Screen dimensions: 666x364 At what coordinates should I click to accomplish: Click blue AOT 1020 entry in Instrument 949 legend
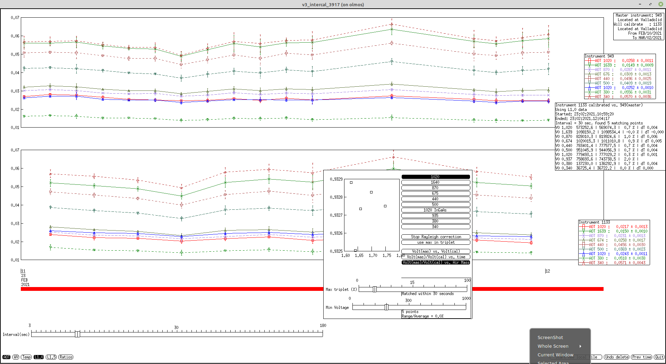click(620, 88)
